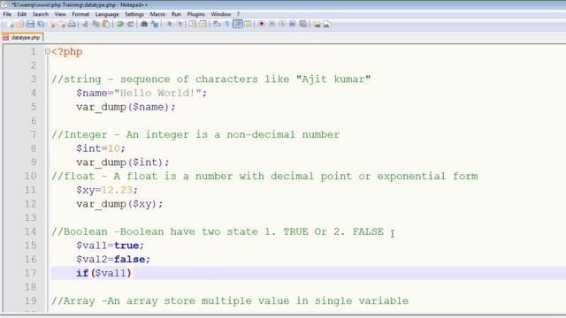Screen dimensions: 566x318
Task: Click the user defined language icon
Action: 248,24
